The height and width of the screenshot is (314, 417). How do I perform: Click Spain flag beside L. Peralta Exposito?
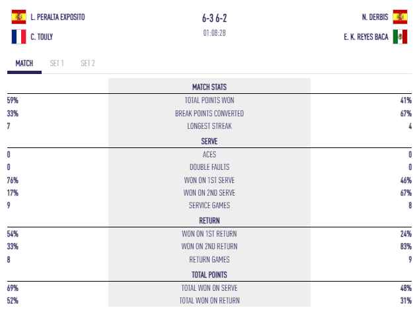[19, 17]
